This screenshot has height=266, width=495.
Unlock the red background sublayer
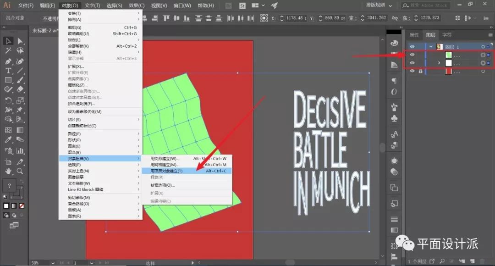click(420, 71)
